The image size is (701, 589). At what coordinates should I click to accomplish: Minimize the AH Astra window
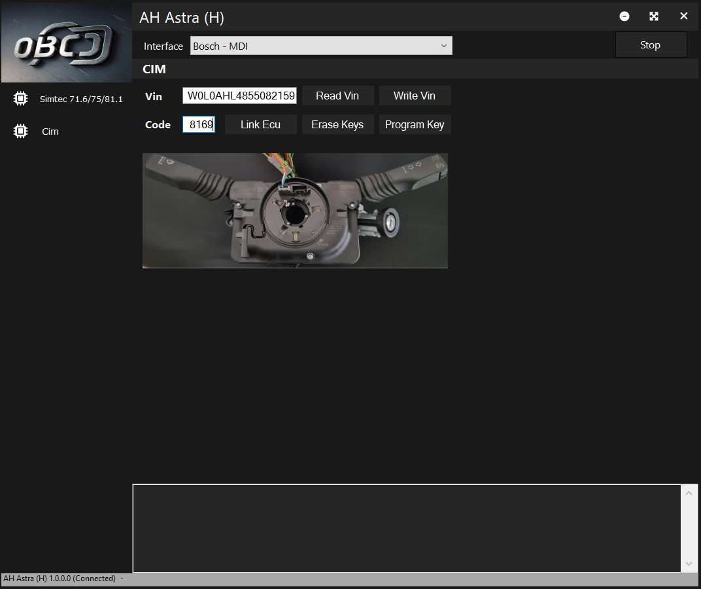pyautogui.click(x=624, y=16)
